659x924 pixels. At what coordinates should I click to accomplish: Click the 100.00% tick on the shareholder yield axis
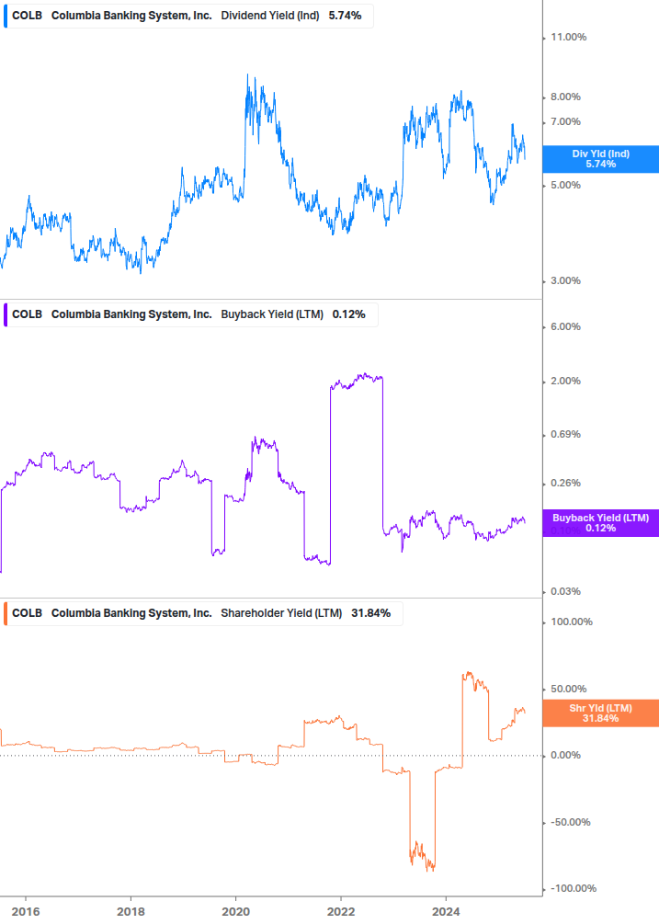[x=572, y=622]
